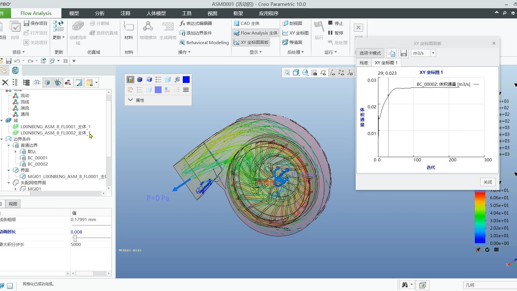Click the 保存项目 save project button

click(x=36, y=23)
